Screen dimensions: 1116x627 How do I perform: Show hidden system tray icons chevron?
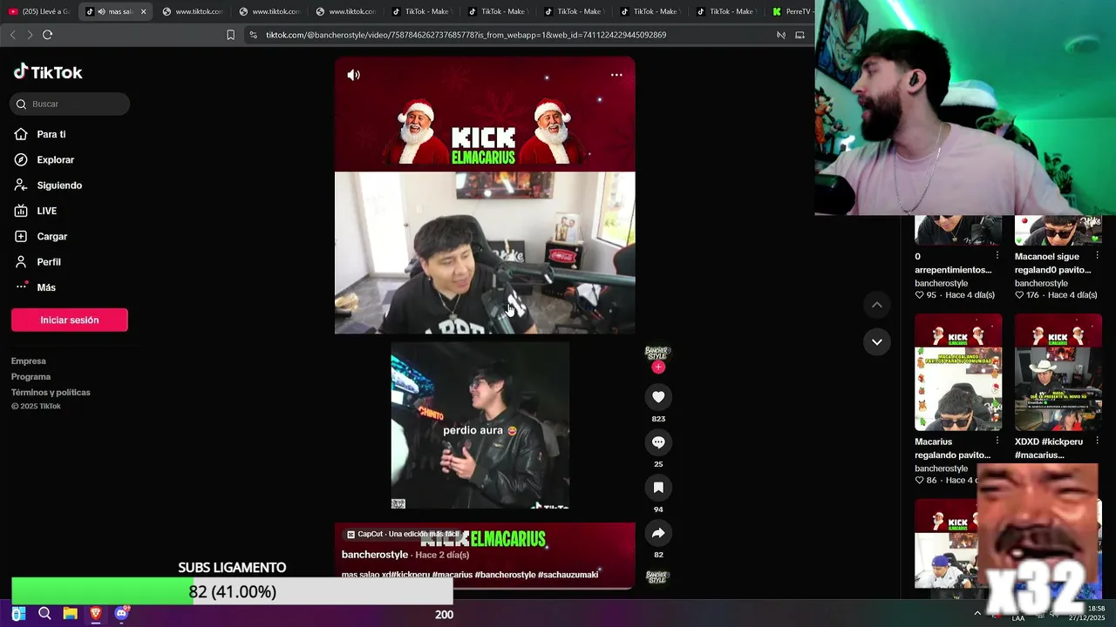[977, 613]
